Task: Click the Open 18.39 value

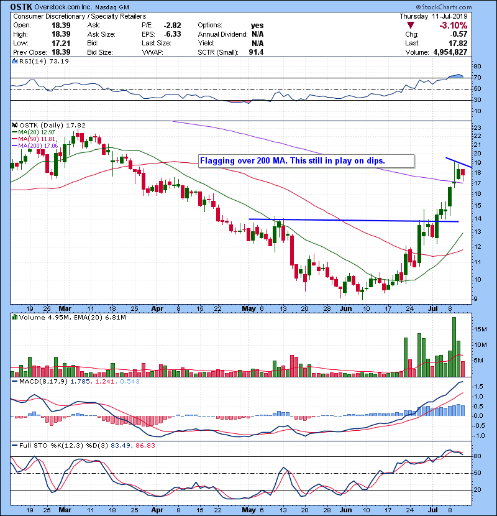Action: pos(61,25)
